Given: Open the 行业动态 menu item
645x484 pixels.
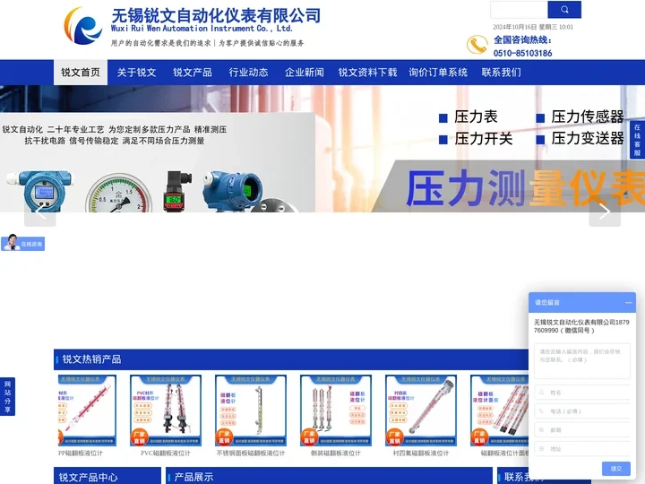Looking at the screenshot, I should [x=248, y=73].
